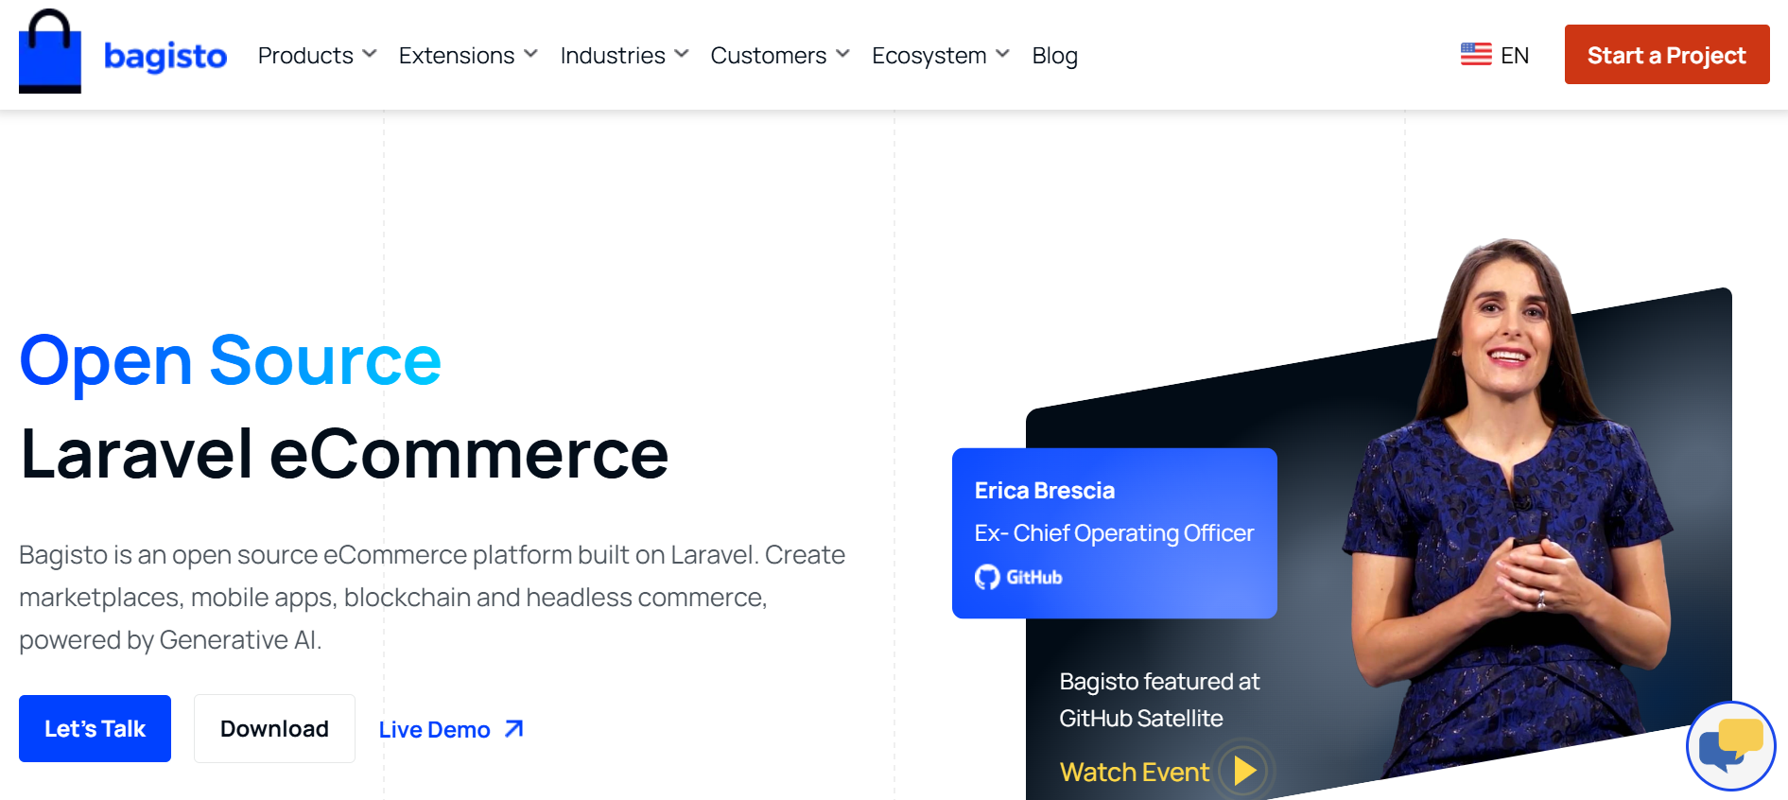Click the Let's Talk button
1788x800 pixels.
click(x=95, y=728)
